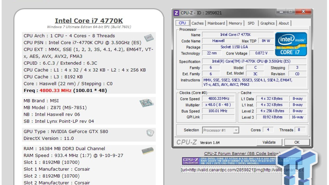
Task: Click the CPU-Z Forum Banner caption
Action: 242,154
